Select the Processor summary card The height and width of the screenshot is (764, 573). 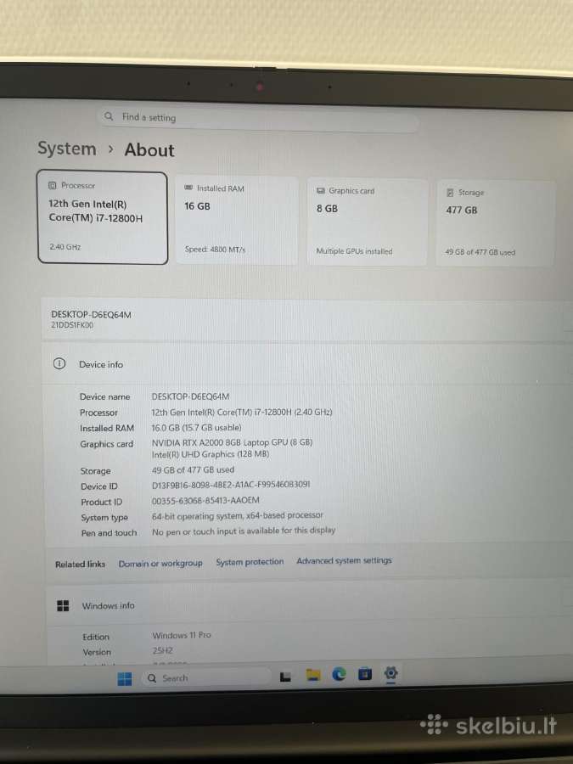103,217
